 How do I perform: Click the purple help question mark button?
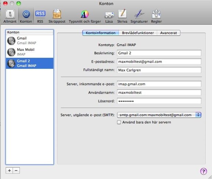coord(204,171)
